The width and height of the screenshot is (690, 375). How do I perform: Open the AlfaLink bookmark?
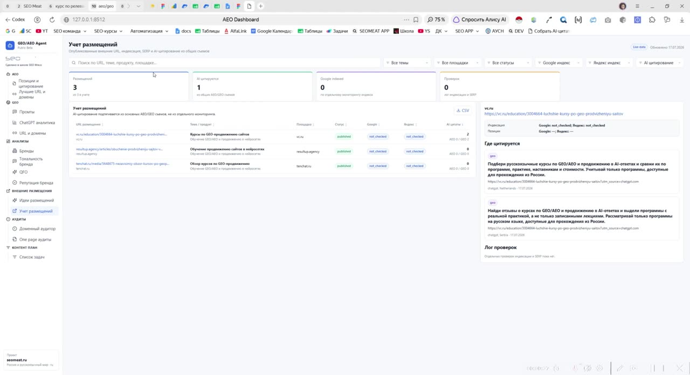(235, 31)
